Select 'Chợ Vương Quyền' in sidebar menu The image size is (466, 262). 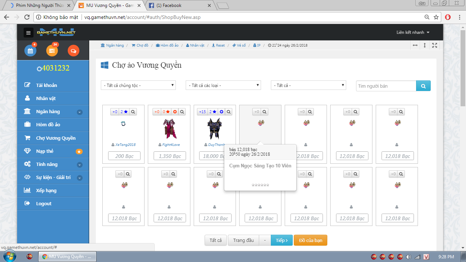(x=56, y=138)
